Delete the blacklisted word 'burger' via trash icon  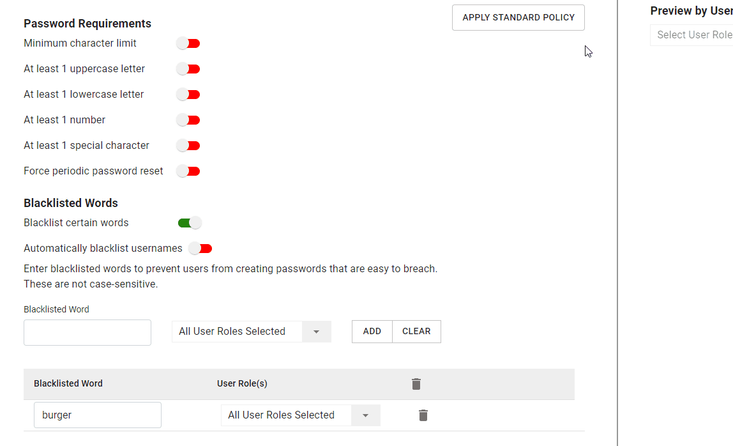423,415
